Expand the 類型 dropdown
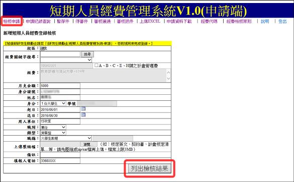This screenshot has width=294, height=182. [53, 133]
